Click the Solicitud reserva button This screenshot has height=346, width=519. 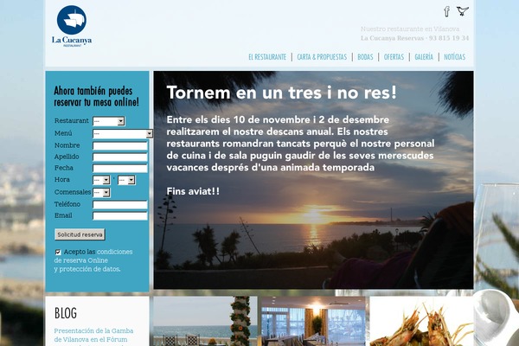point(80,234)
